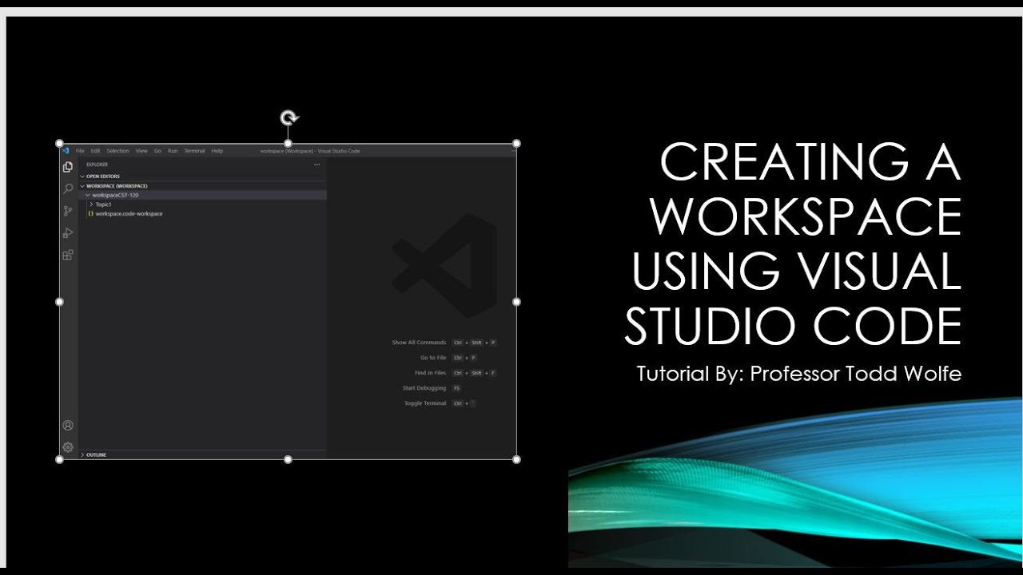
Task: Open the Edit menu in VS Code
Action: (95, 150)
